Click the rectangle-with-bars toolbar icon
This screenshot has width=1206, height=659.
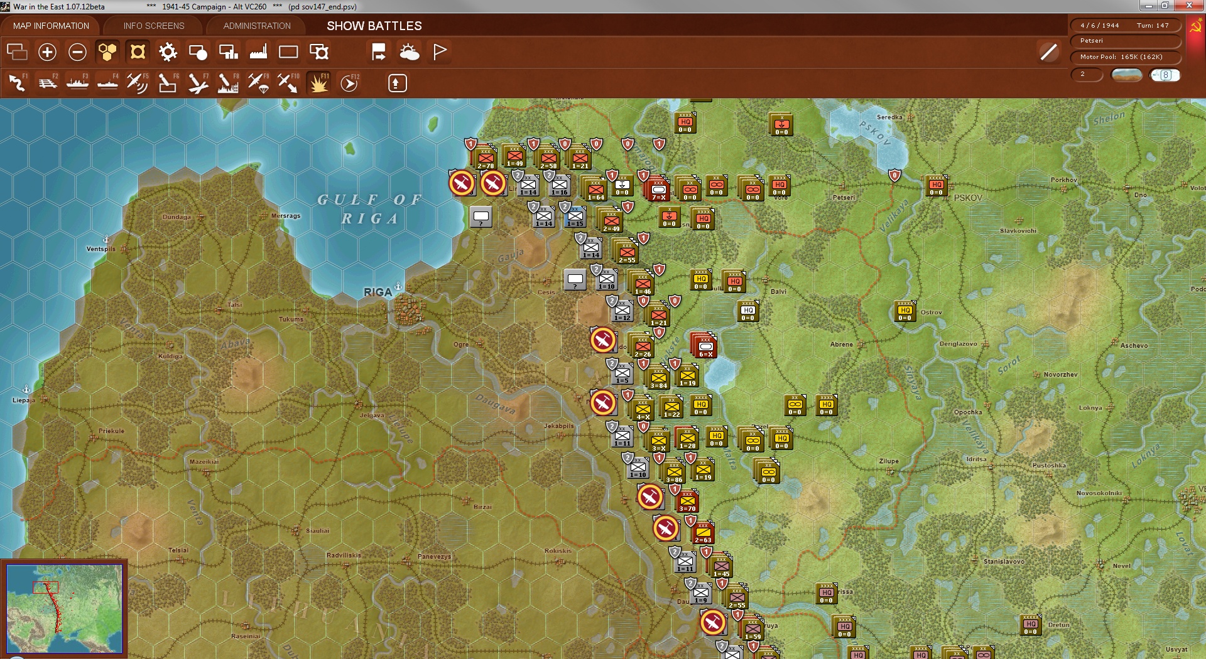228,52
